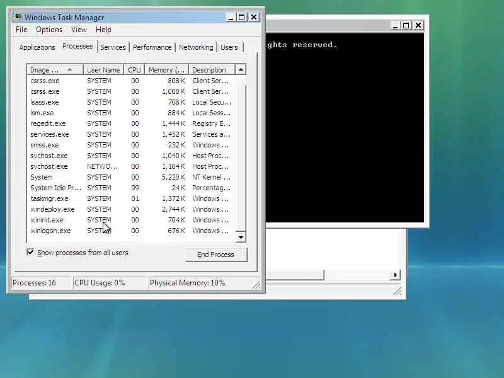Close the command prompt window
This screenshot has height=378, width=504.
pos(418,25)
